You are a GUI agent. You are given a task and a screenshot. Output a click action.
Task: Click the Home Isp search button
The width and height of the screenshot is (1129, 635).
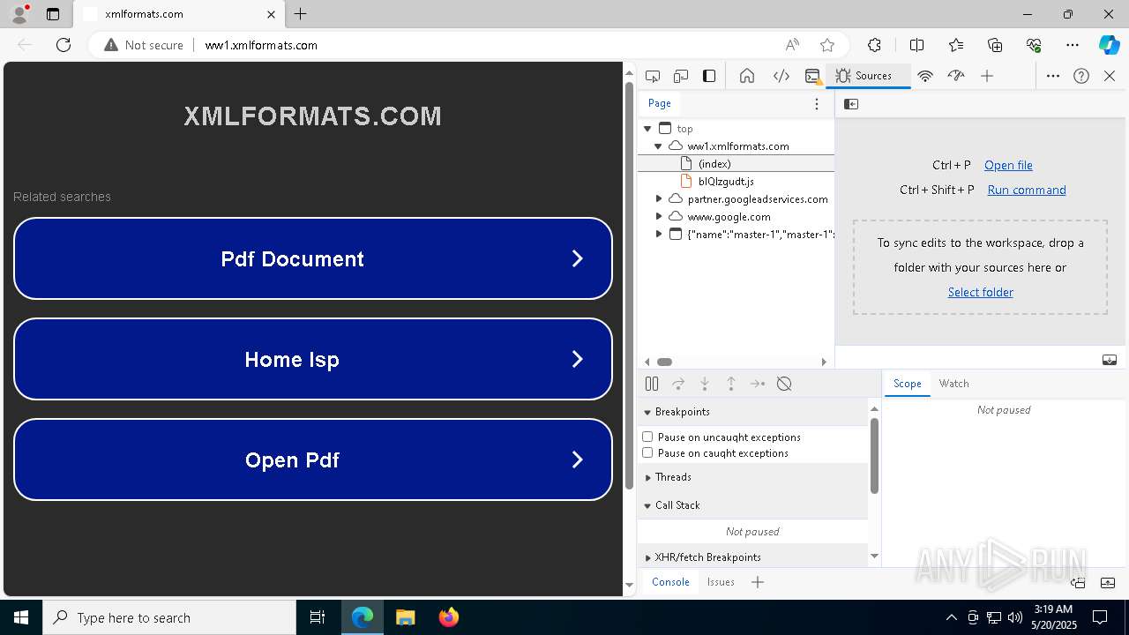point(313,359)
